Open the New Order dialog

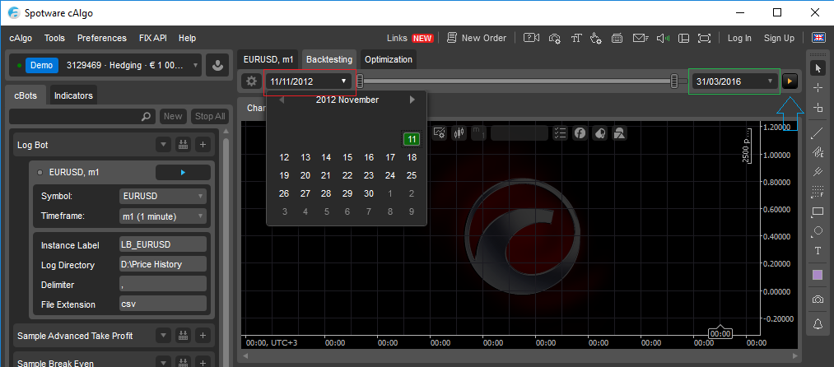pos(476,38)
